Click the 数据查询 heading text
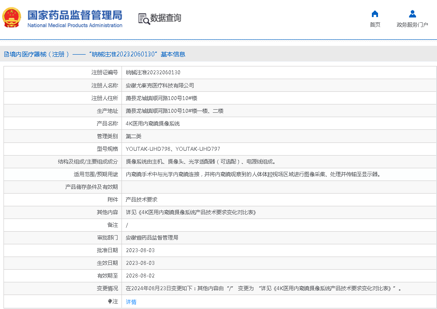 tap(166, 18)
